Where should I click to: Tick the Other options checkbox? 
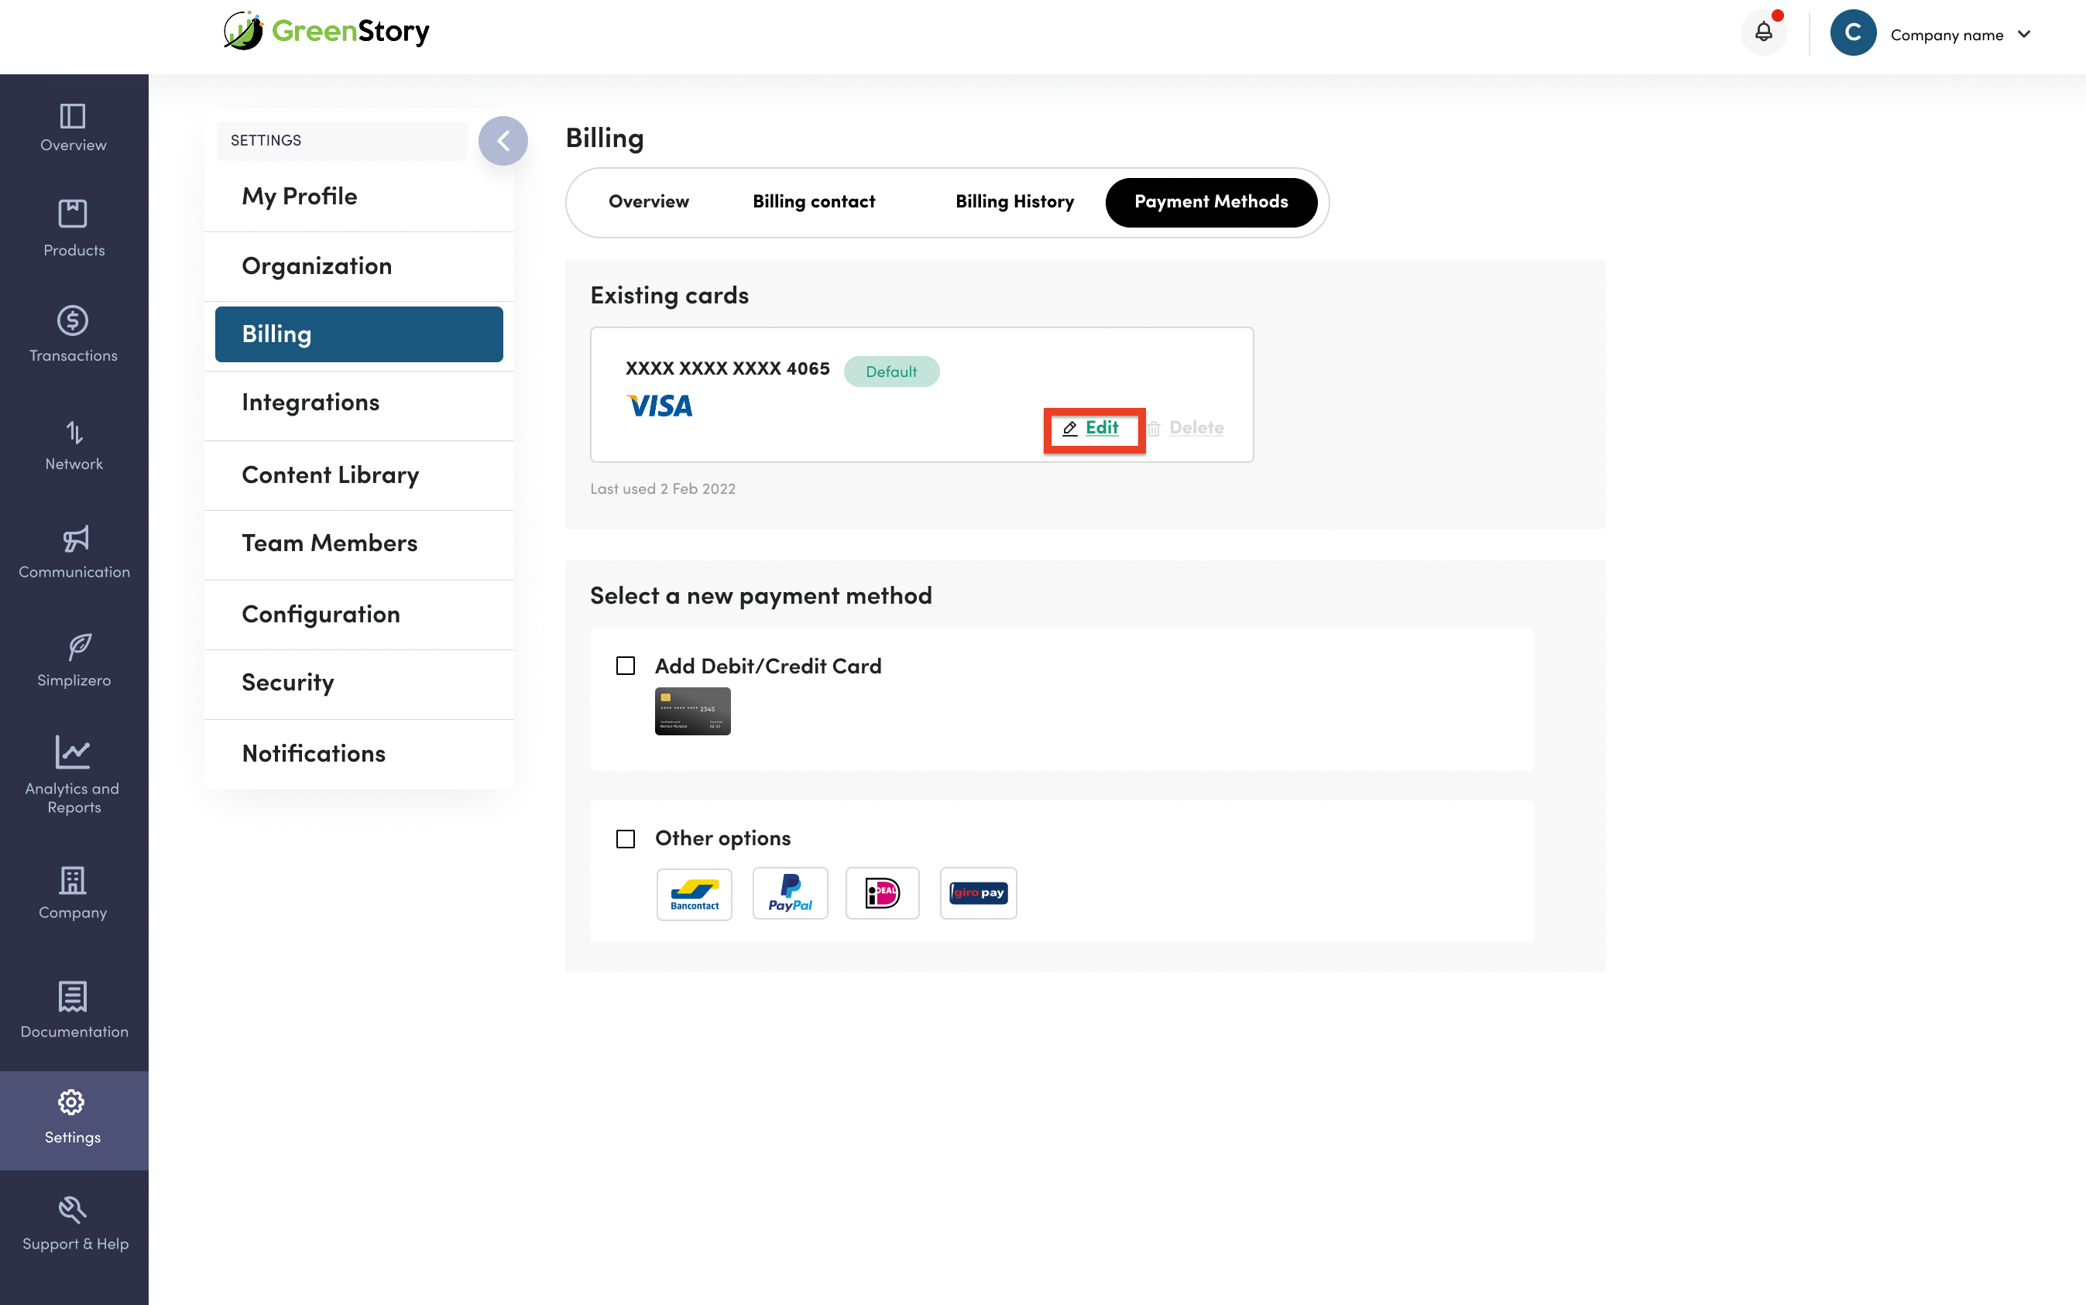(626, 839)
